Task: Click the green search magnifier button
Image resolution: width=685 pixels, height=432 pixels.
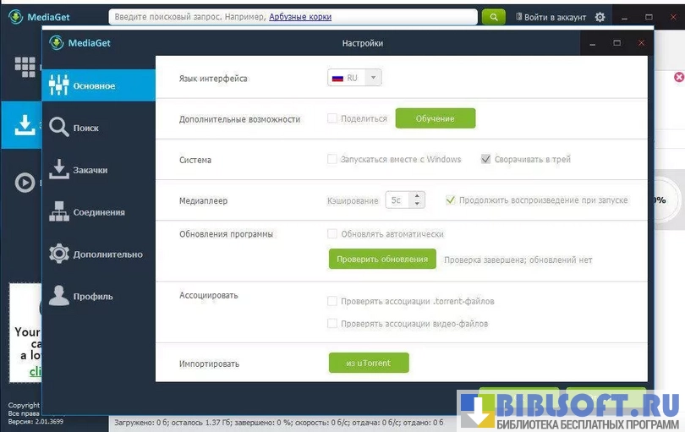Action: 493,17
